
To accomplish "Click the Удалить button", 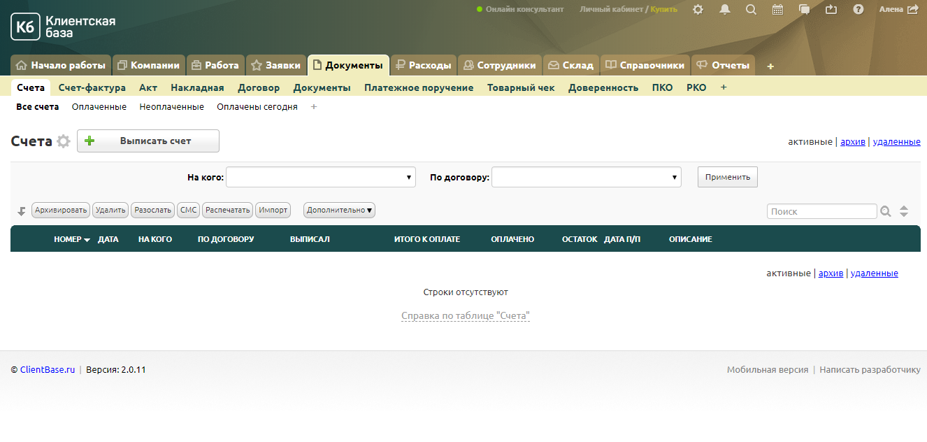I will [110, 210].
